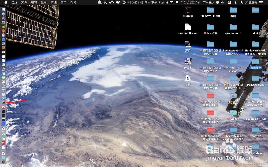Open App Store from the Dock
Viewport: 268px width, 167px height.
[3, 99]
